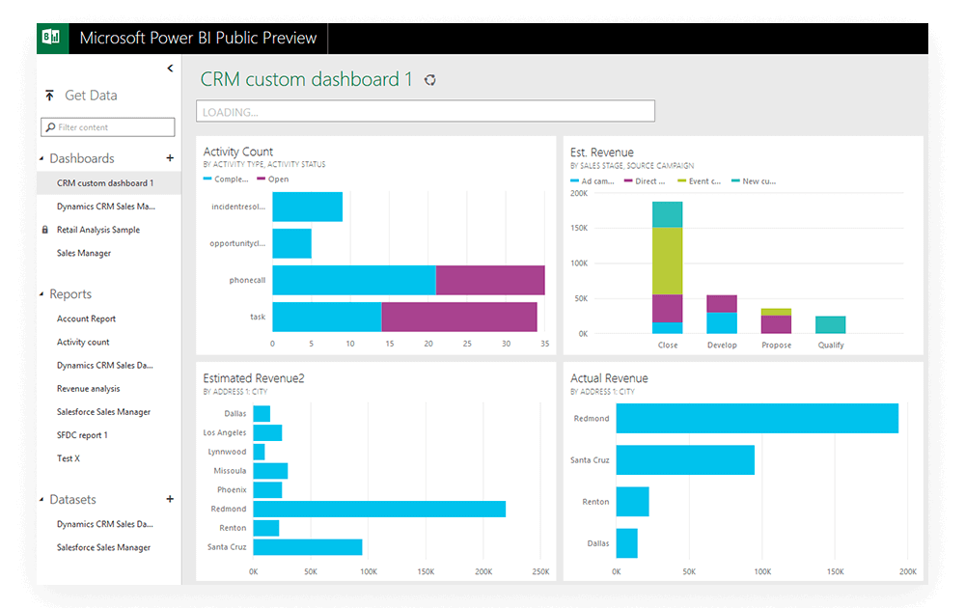This screenshot has height=608, width=965.
Task: Click the magnifier icon in Filter content
Action: (50, 126)
